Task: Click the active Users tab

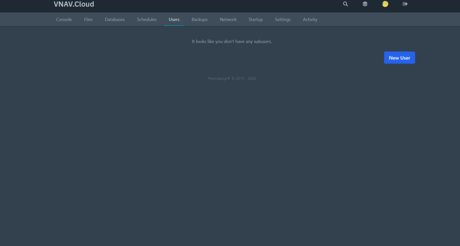Action: [x=174, y=19]
